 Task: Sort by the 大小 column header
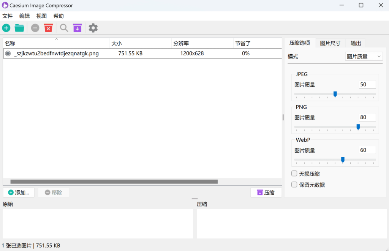click(141, 43)
